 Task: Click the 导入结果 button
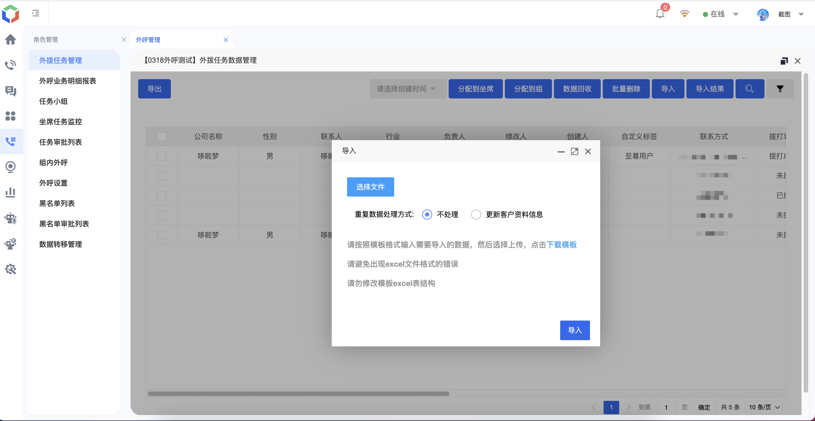[710, 89]
